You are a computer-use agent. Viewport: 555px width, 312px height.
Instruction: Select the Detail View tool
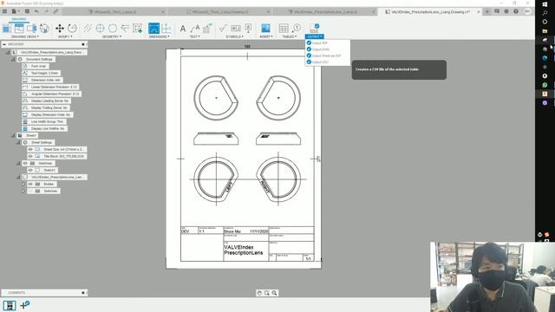coord(44,29)
